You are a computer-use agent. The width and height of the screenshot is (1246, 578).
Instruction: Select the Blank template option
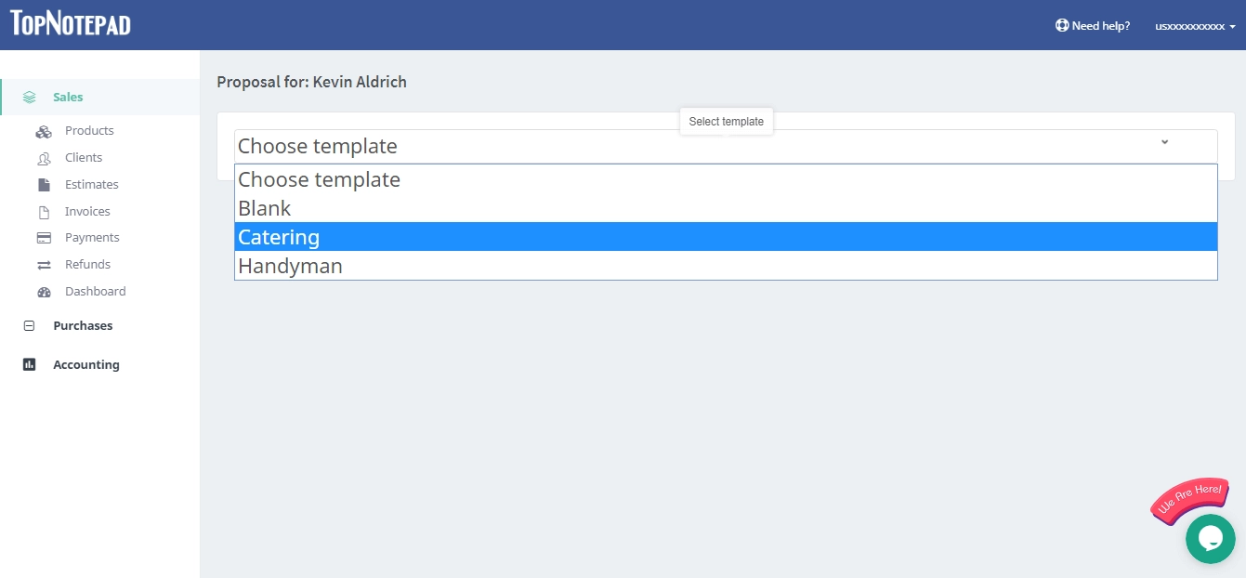click(x=264, y=208)
